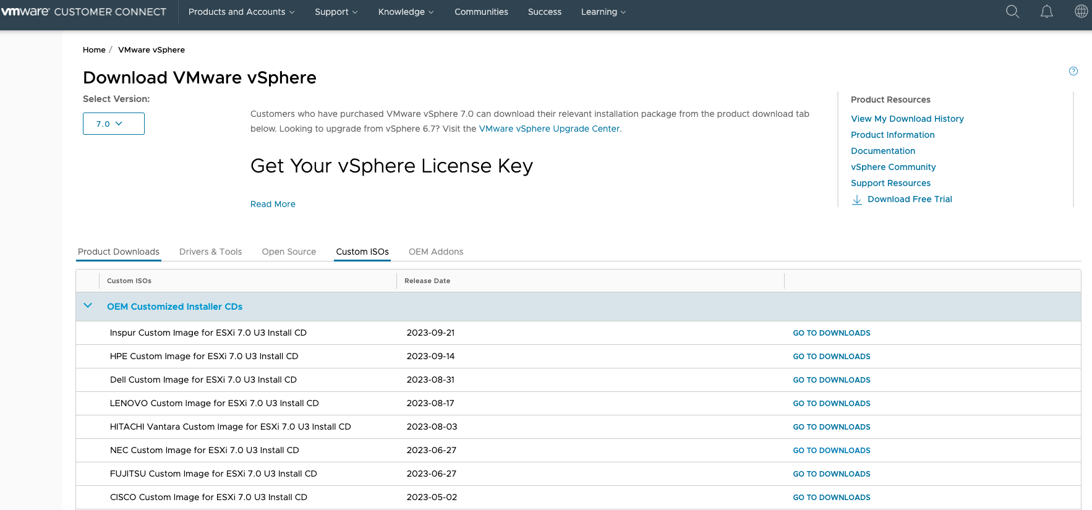The width and height of the screenshot is (1092, 510).
Task: Click the Custom ISOs column header
Action: (x=129, y=281)
